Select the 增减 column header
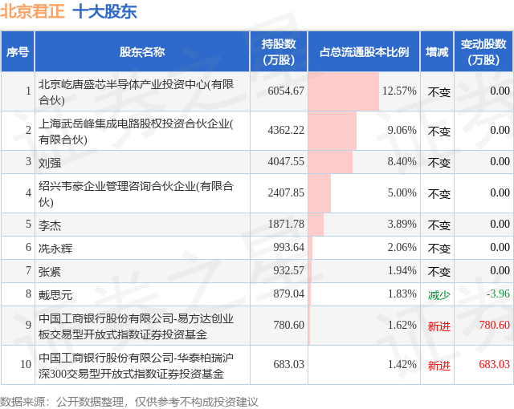The width and height of the screenshot is (514, 409). (437, 51)
